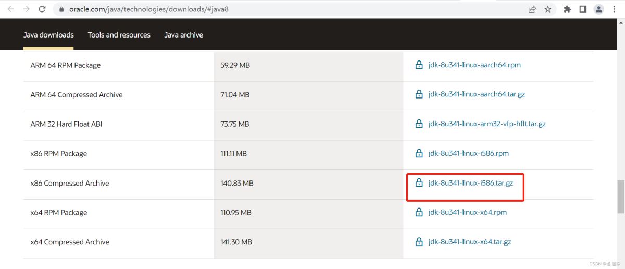Open the share page icon
Screen dimensions: 625x269
pyautogui.click(x=532, y=9)
